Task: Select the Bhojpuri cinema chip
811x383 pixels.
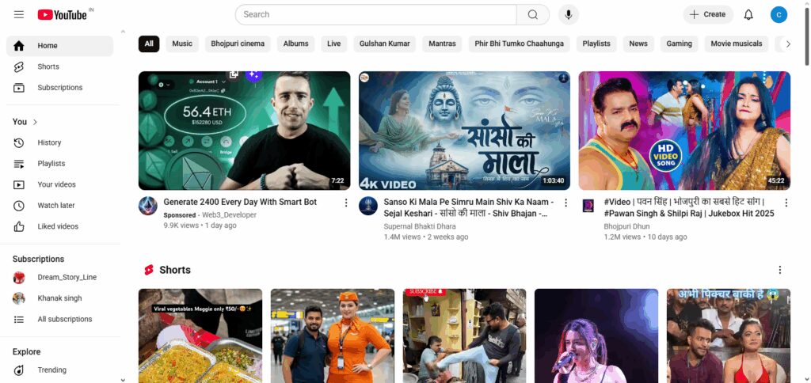Action: [x=238, y=44]
